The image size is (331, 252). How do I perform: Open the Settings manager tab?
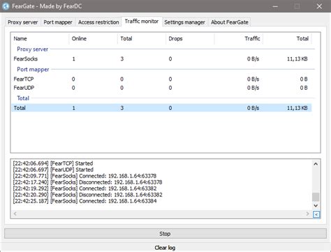coord(184,22)
